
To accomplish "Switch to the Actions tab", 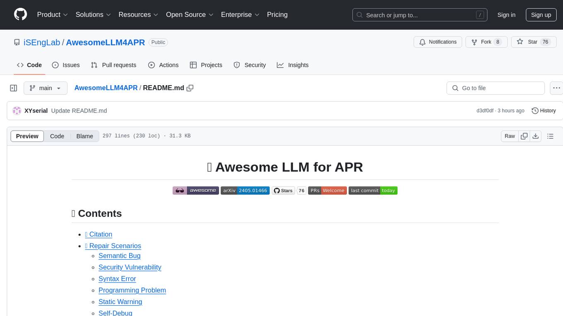I will pyautogui.click(x=163, y=65).
